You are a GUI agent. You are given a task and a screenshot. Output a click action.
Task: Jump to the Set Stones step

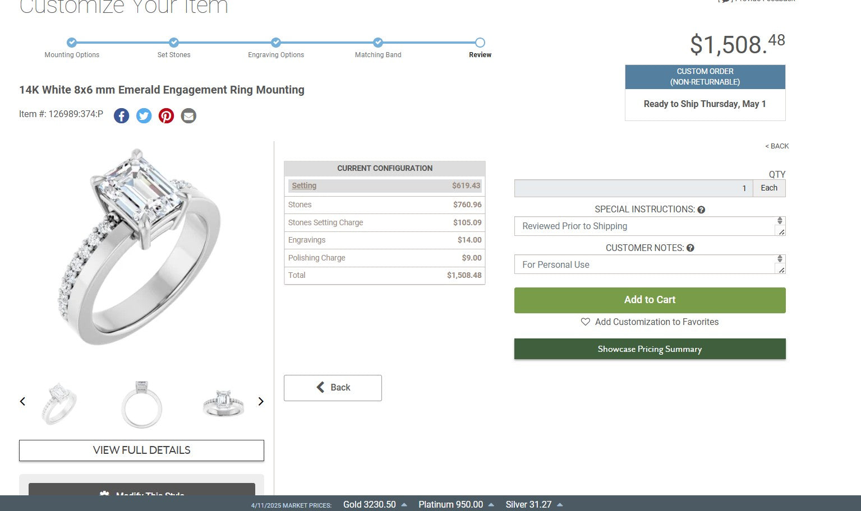pyautogui.click(x=174, y=43)
